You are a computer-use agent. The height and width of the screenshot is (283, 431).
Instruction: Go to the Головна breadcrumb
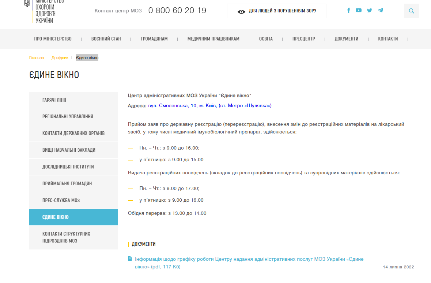pos(37,58)
